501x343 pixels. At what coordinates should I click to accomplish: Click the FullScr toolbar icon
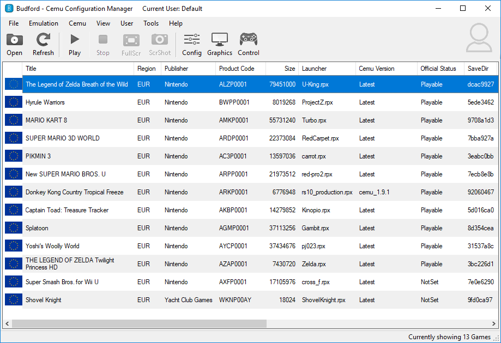pos(131,45)
